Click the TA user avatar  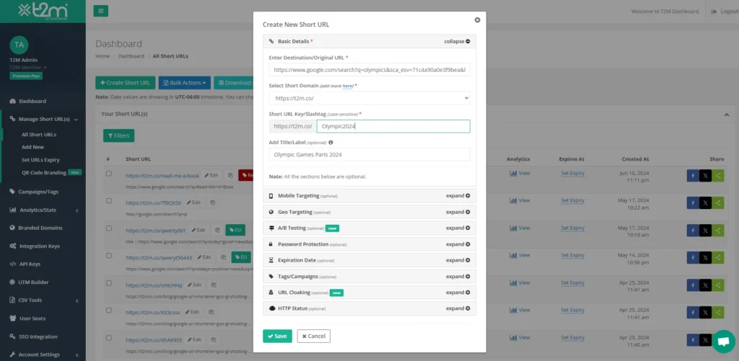(x=19, y=45)
